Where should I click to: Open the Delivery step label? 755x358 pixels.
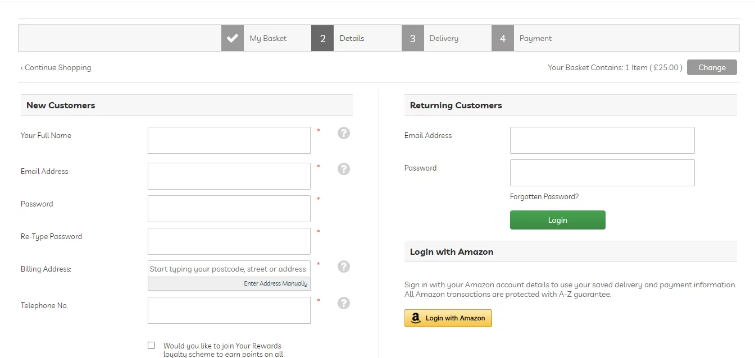444,38
